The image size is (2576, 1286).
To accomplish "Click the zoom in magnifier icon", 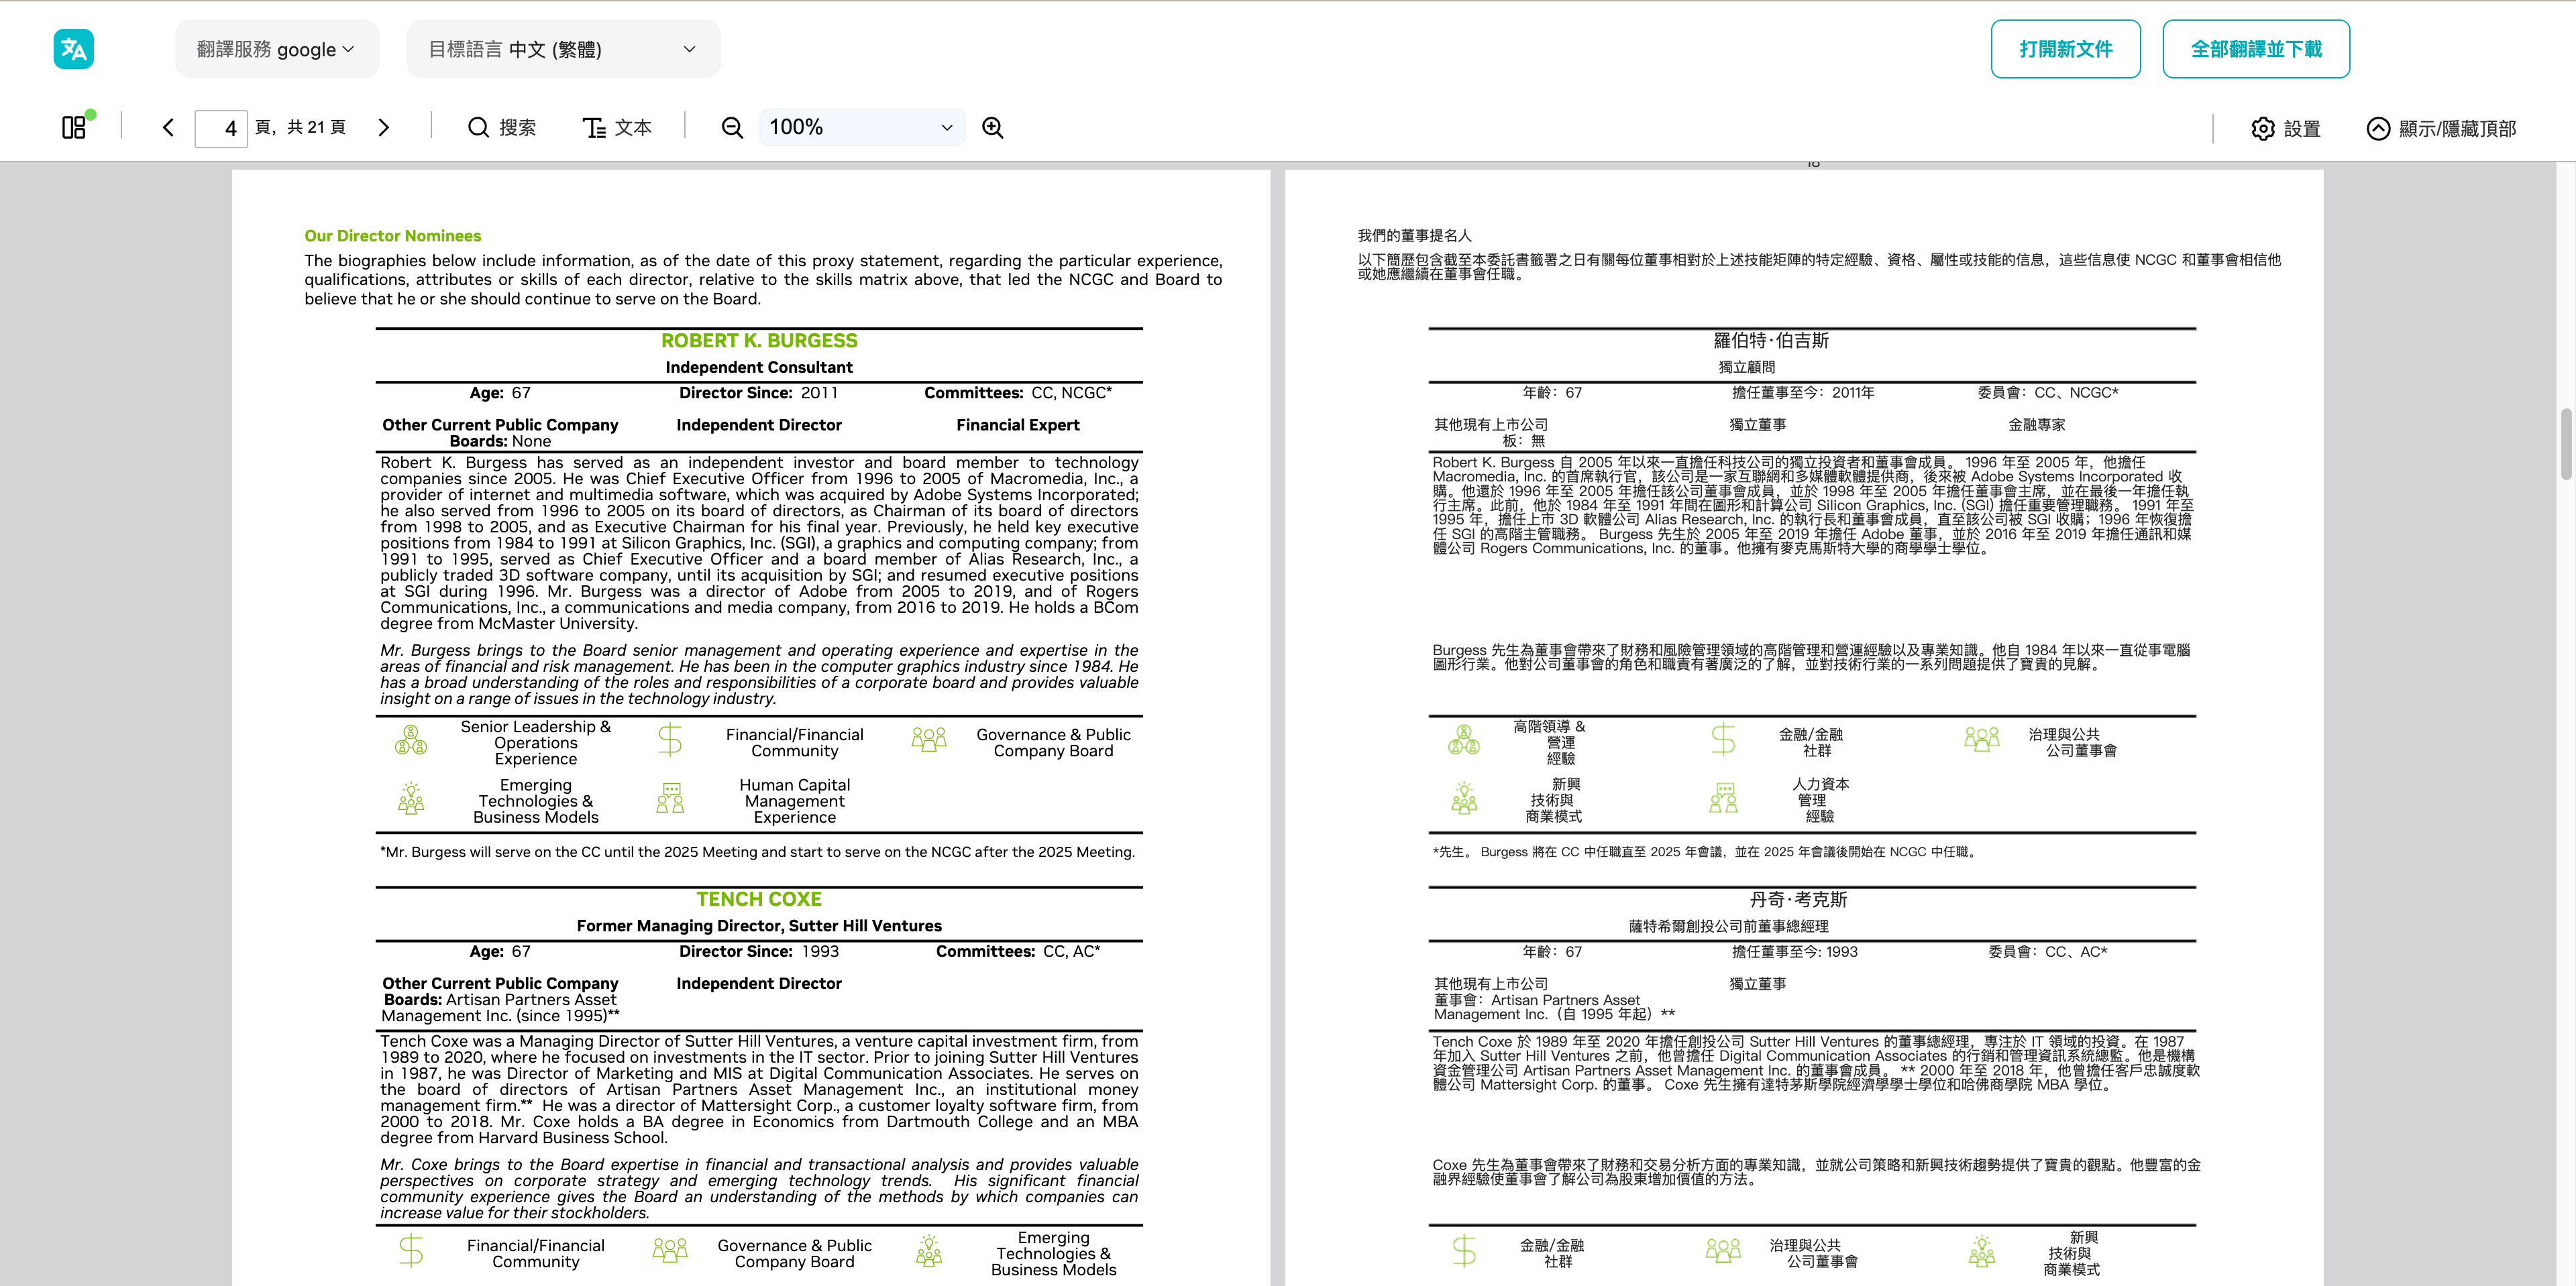I will (992, 128).
